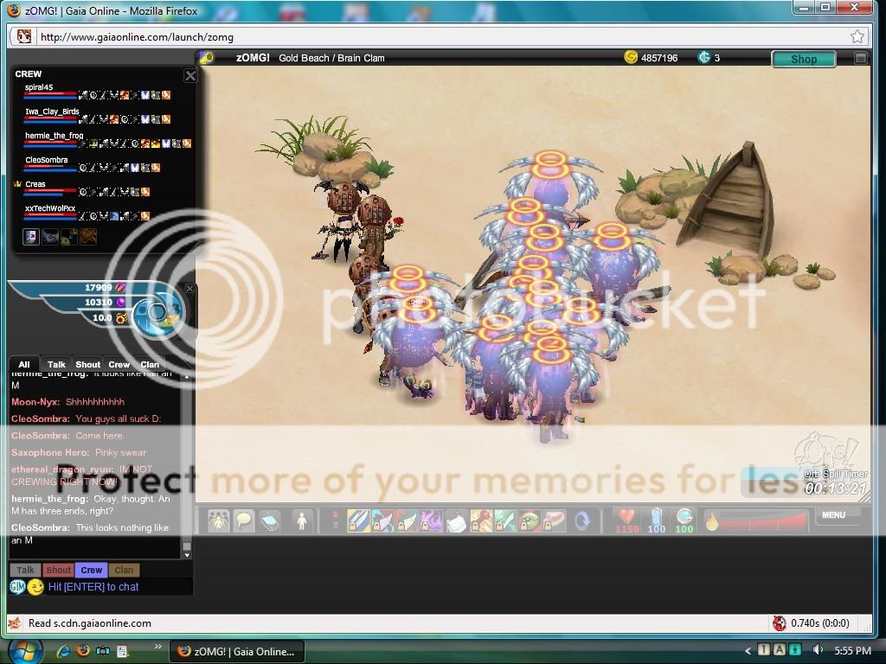Click the red rage meter bar
Viewport: 886px width, 664px height.
coord(761,521)
